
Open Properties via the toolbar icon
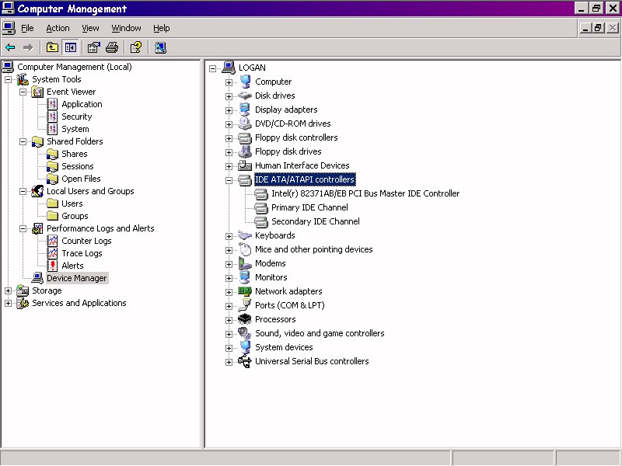[x=93, y=47]
